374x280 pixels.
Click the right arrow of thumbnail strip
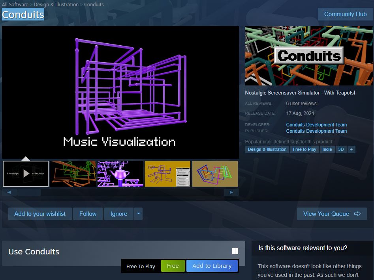coord(231,192)
